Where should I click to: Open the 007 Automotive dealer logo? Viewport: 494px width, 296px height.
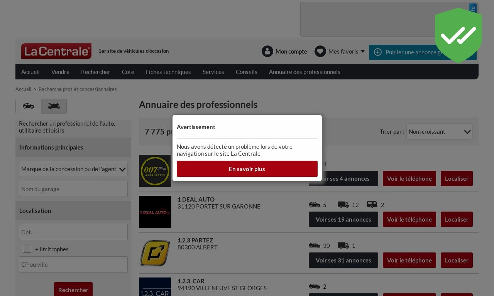click(155, 171)
